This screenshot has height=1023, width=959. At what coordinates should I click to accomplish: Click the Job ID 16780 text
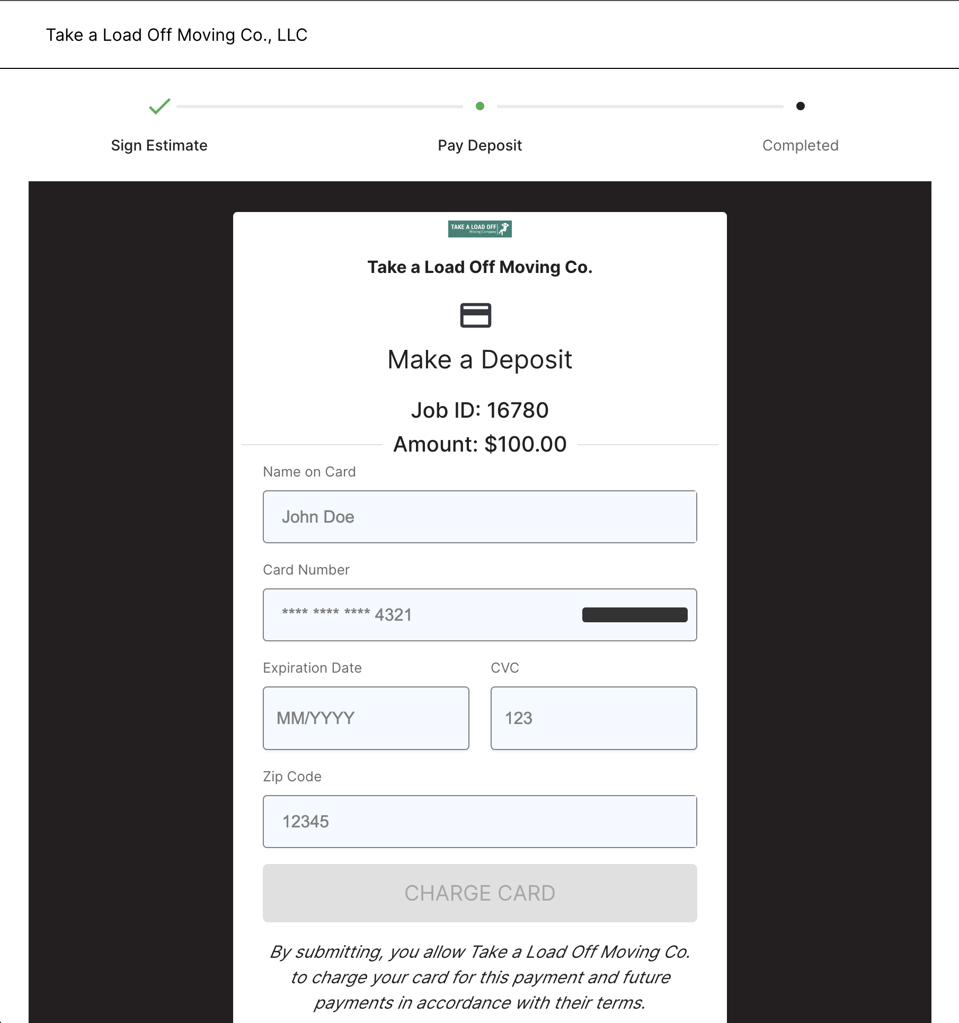[x=479, y=410]
